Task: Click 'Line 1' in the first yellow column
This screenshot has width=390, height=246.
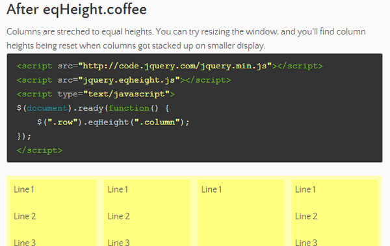Action: tap(24, 189)
